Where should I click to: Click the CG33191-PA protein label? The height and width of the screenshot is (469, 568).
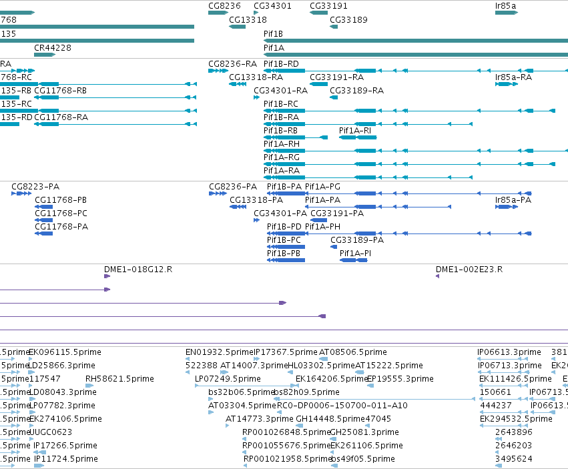point(337,213)
